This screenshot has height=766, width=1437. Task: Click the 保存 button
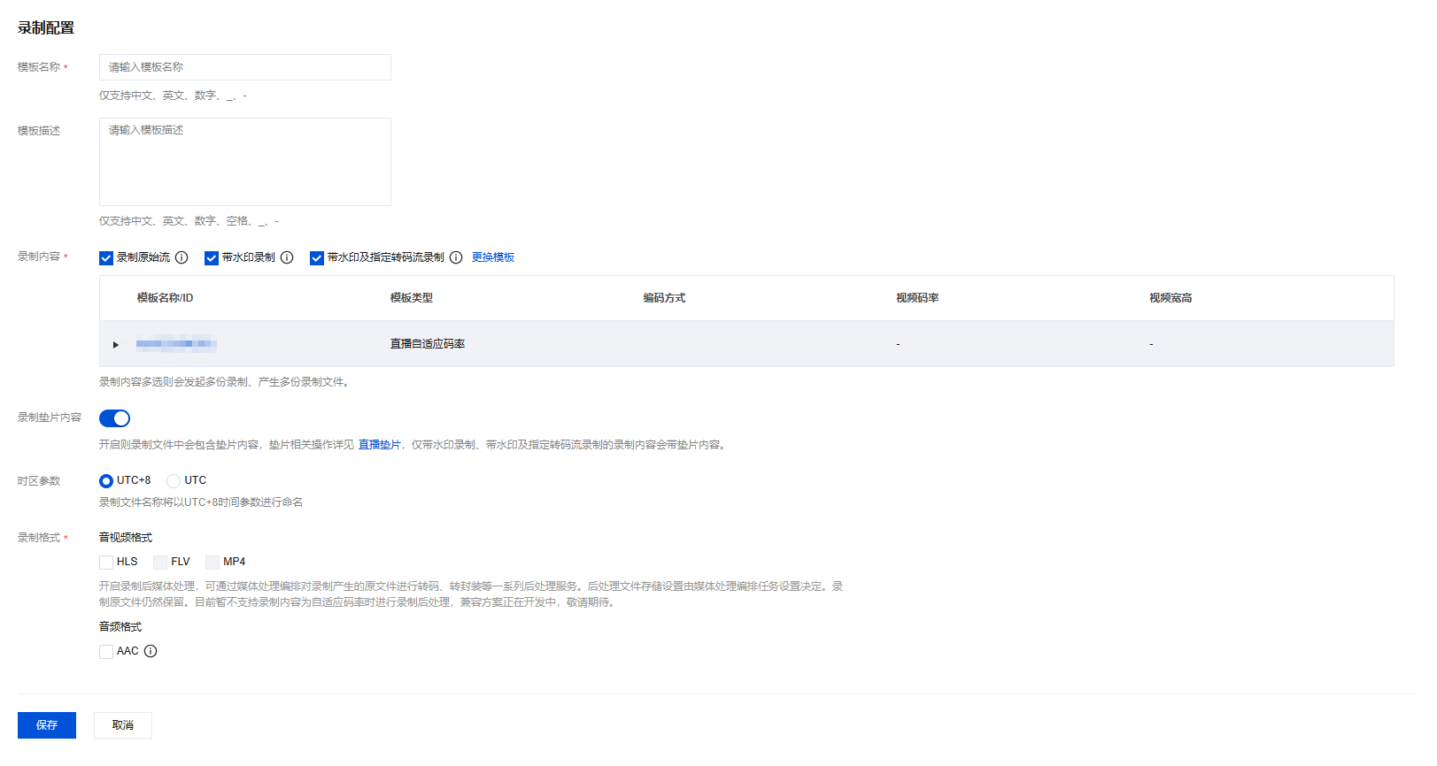coord(47,725)
